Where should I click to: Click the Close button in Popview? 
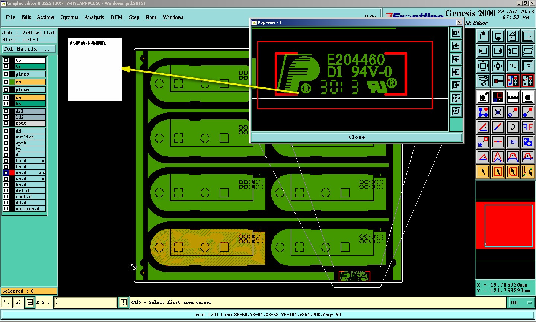(357, 137)
